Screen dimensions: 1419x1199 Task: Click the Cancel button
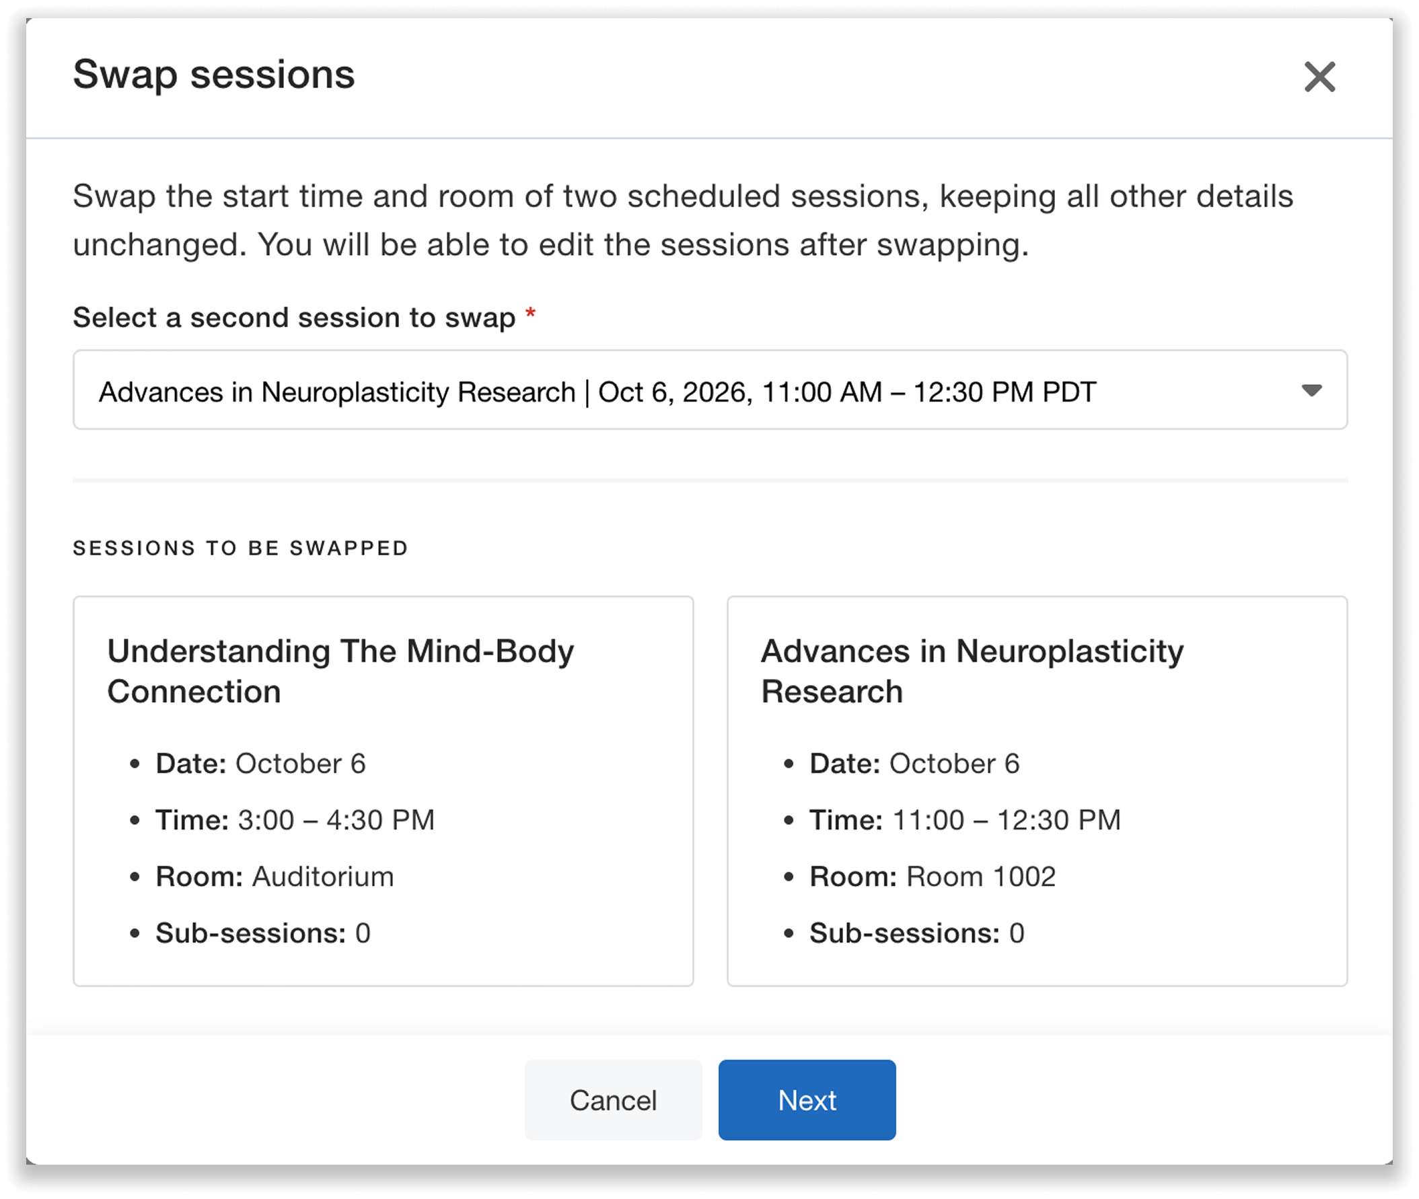pos(612,1101)
